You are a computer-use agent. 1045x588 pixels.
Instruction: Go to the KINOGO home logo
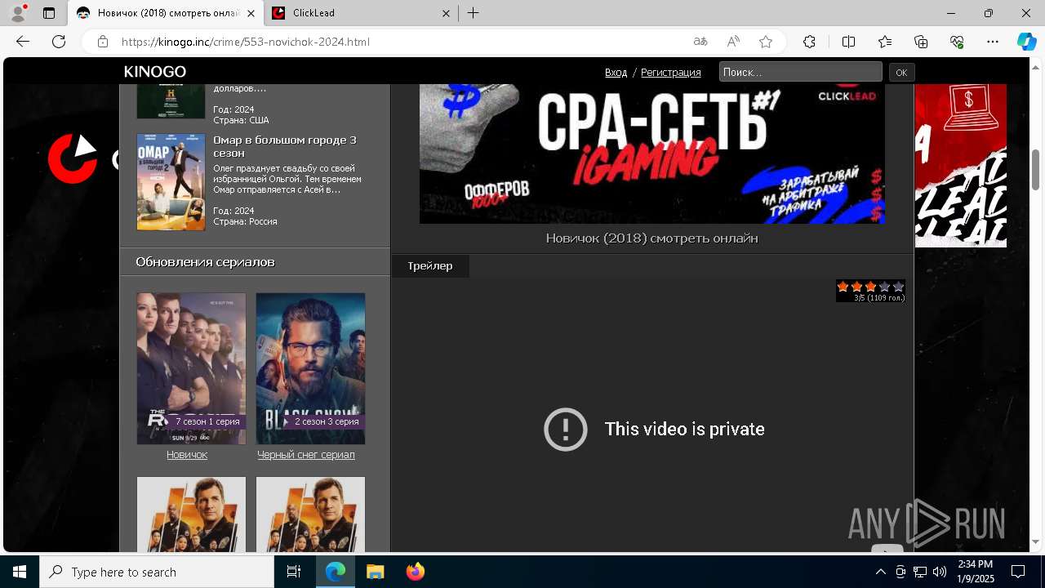pos(155,72)
